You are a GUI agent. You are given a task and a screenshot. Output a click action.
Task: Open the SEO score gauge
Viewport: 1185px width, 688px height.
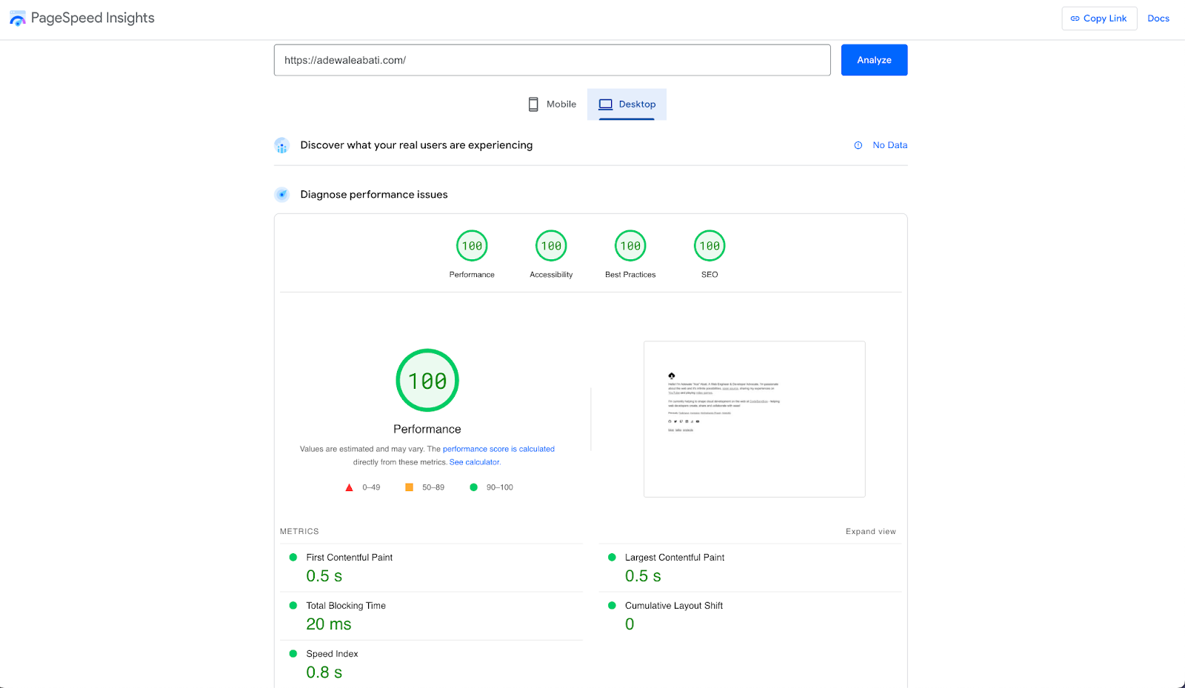pos(710,246)
